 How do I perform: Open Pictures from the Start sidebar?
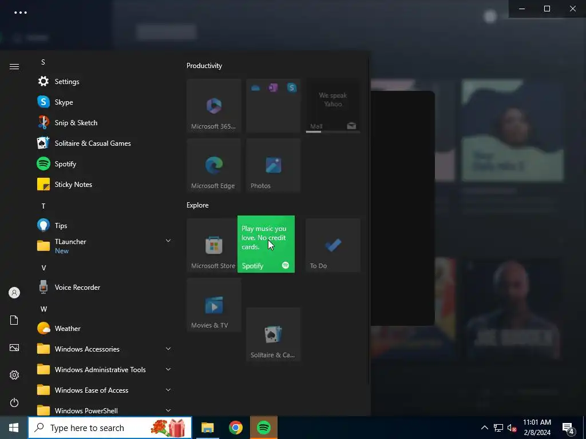tap(14, 348)
